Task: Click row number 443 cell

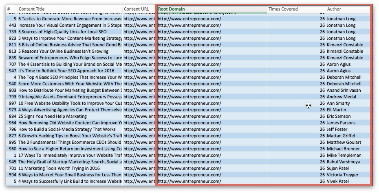Action: [11, 25]
